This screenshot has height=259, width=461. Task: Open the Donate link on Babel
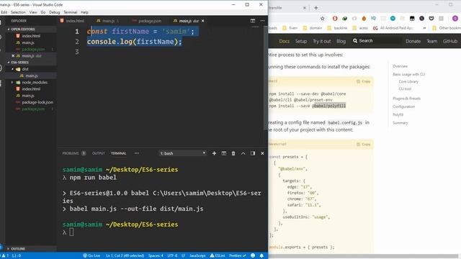[413, 42]
